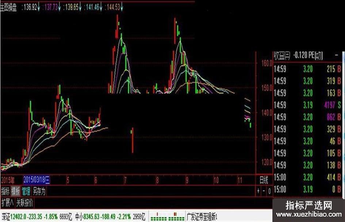Viewport: 345px width, 222px height.
Task: Select the trade row with volume 163
Action: 307,93
